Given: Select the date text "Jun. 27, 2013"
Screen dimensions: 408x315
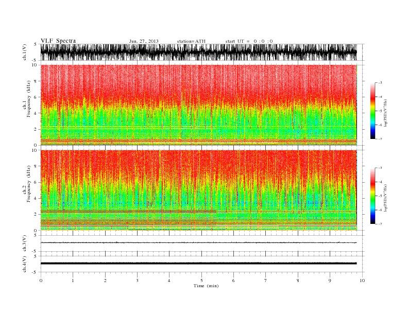Looking at the screenshot, I should (x=144, y=41).
